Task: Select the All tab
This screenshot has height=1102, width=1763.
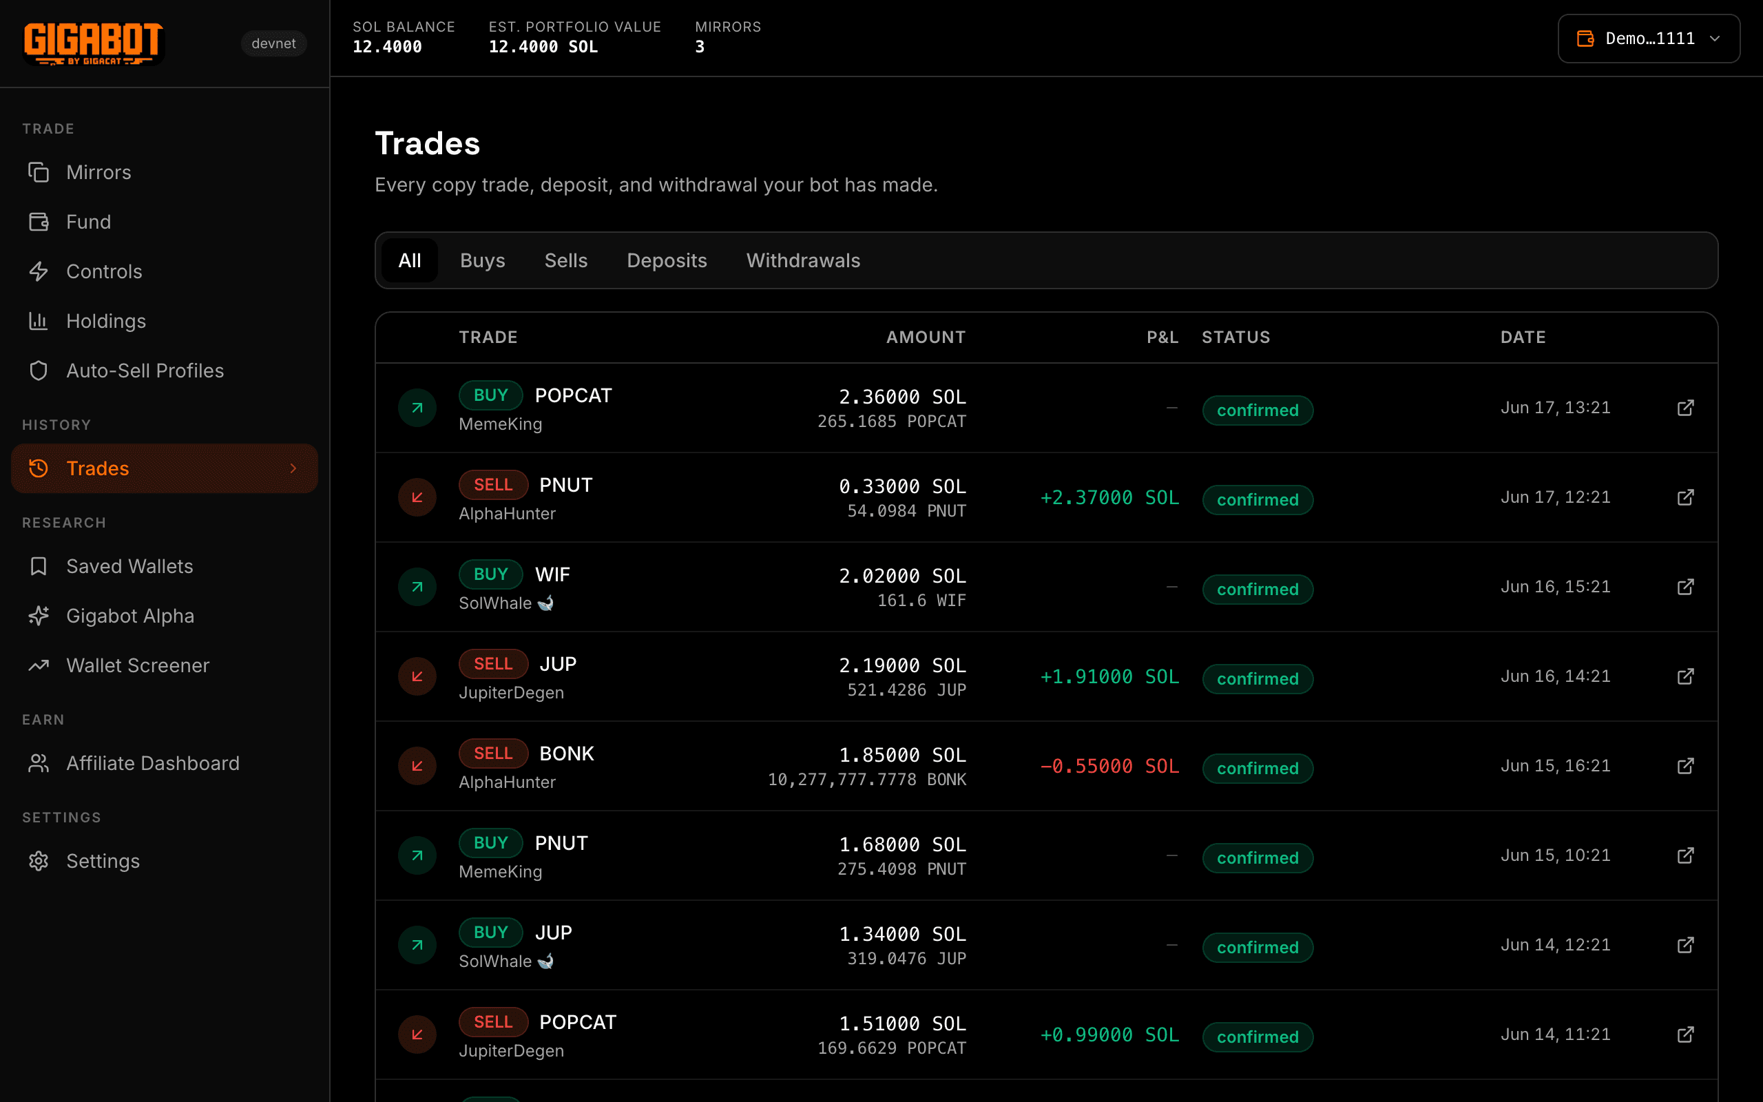Action: pyautogui.click(x=410, y=260)
